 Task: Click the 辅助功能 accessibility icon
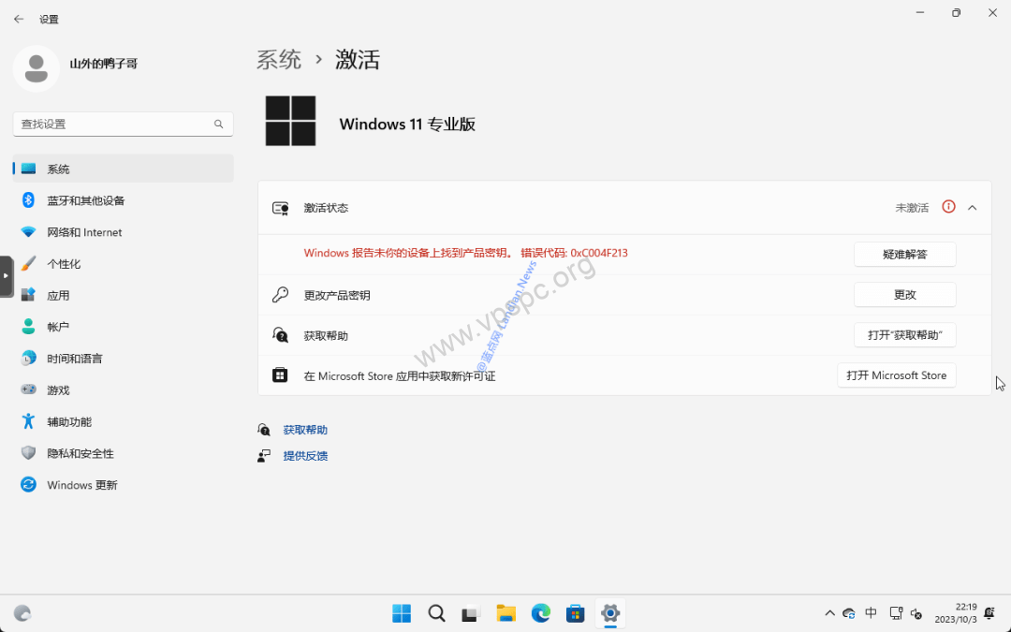(28, 421)
